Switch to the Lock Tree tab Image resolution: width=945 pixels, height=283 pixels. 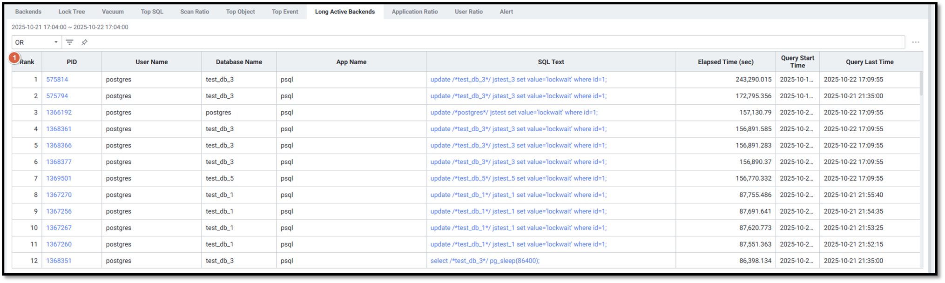tap(72, 12)
